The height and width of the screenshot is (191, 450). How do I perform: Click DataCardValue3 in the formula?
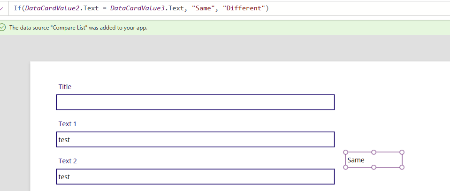click(x=138, y=8)
